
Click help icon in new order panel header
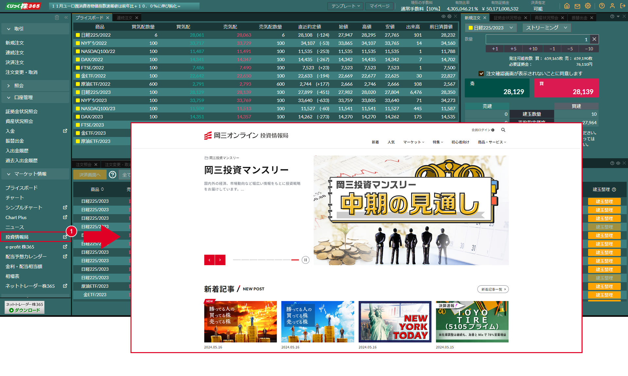(x=612, y=16)
